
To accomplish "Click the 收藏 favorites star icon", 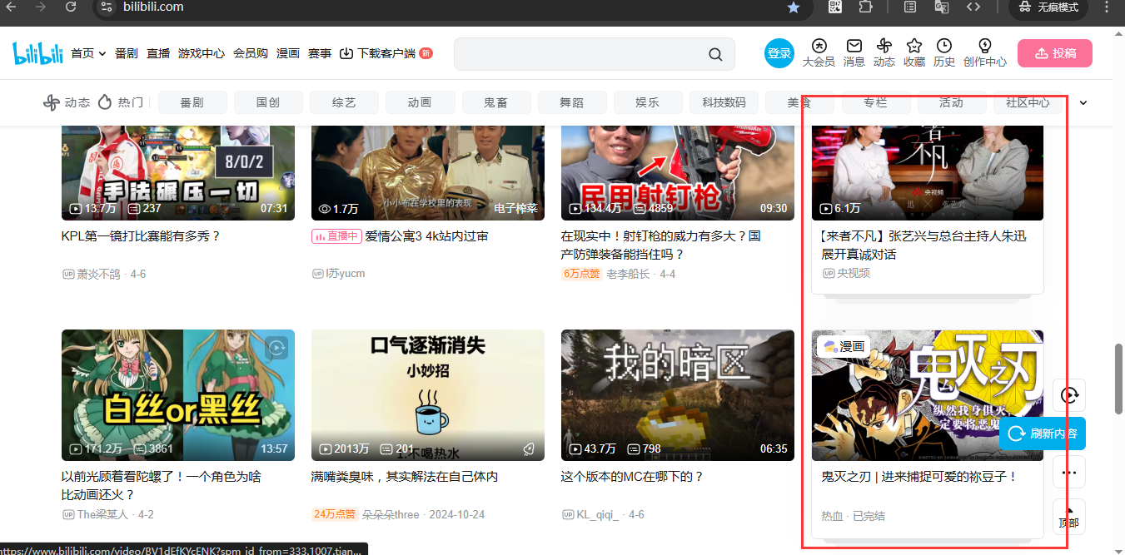I will click(914, 46).
